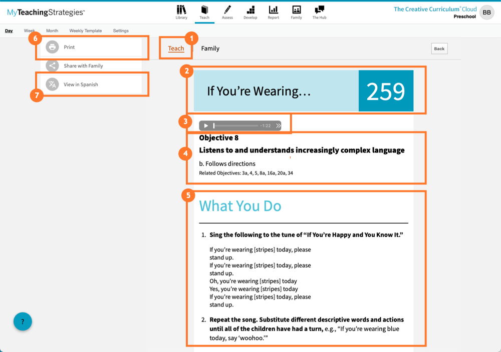Viewport: 501px width, 352px height.
Task: Open The Hub
Action: click(x=319, y=12)
